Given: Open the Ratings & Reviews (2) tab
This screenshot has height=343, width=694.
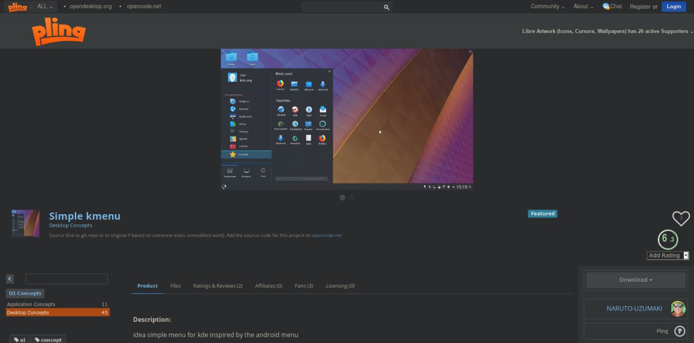Looking at the screenshot, I should coord(218,286).
